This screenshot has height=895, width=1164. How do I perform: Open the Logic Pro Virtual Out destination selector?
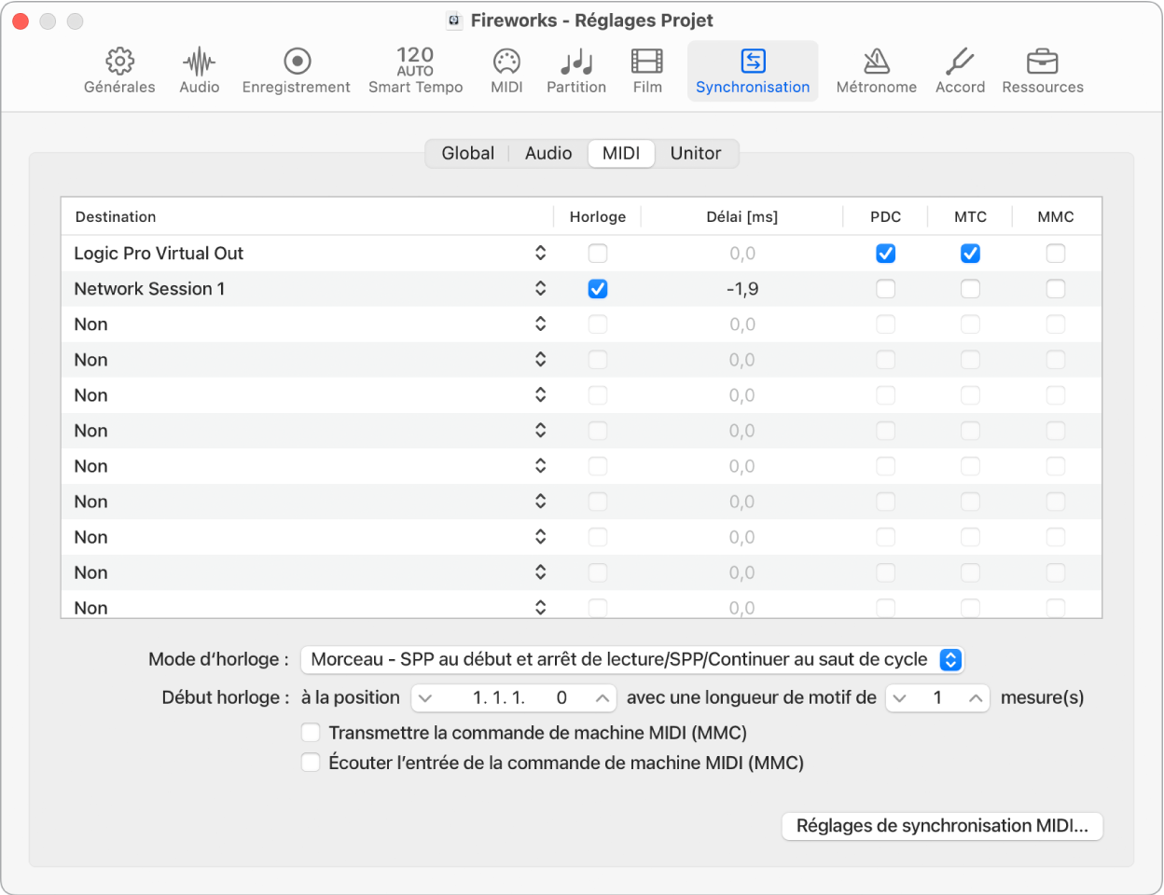[x=541, y=253]
